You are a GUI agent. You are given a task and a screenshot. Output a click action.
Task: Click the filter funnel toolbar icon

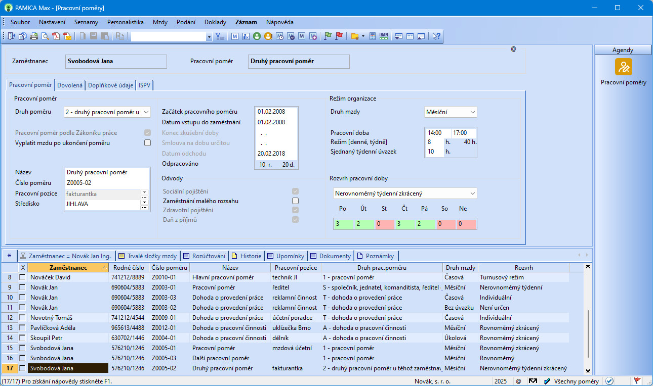point(220,36)
